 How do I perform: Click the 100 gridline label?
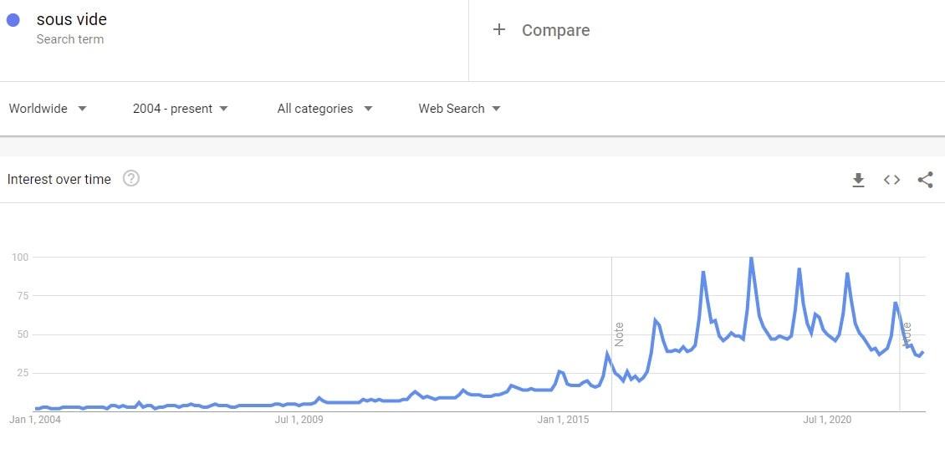click(20, 258)
